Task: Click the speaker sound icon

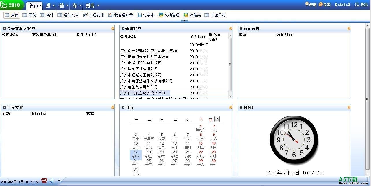Action: tap(52, 181)
